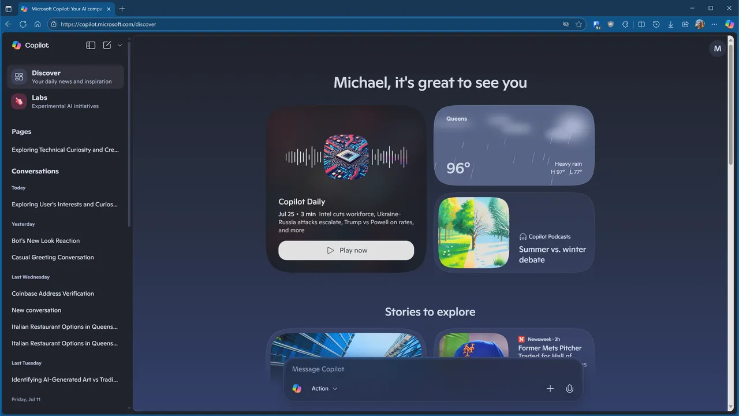Viewport: 739px width, 416px height.
Task: Open the 'Exploring Technical Curiosity' page
Action: [65, 150]
